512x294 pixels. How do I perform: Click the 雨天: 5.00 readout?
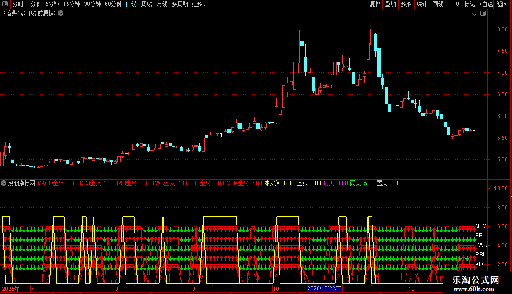coord(362,183)
